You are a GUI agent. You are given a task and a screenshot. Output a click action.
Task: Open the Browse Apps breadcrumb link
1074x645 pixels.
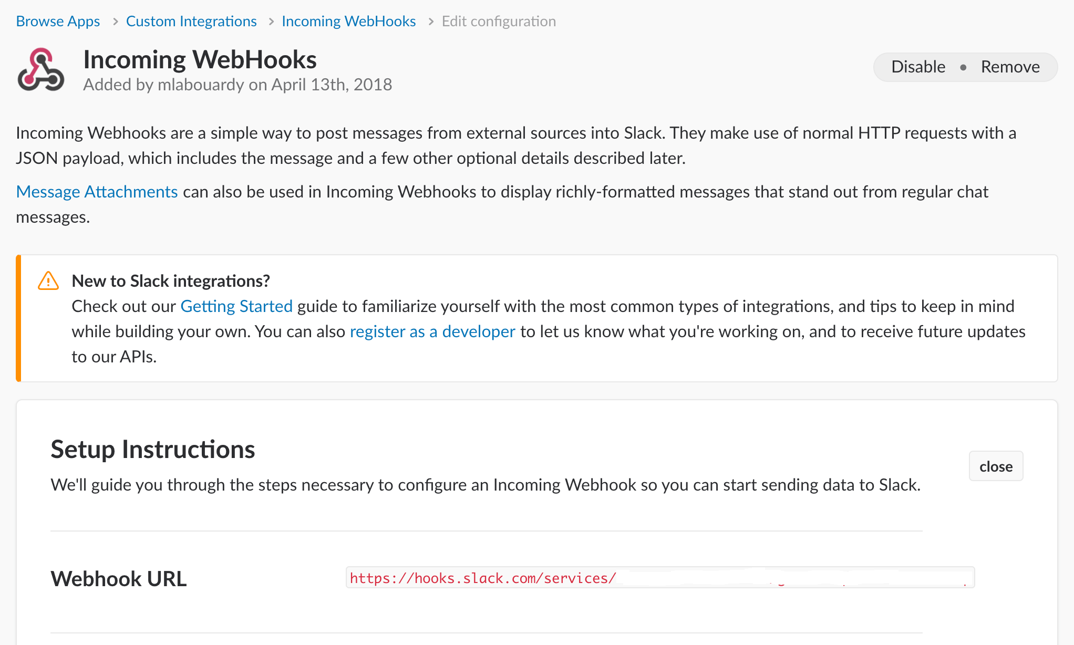[58, 21]
